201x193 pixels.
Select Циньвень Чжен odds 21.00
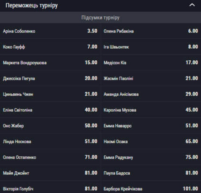click(50, 94)
